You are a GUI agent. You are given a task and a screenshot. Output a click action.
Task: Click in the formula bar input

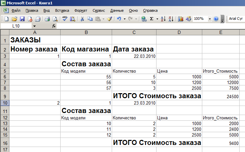point(151,26)
